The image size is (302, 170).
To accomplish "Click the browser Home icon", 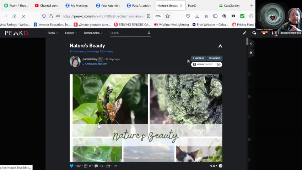I will 14,16.
